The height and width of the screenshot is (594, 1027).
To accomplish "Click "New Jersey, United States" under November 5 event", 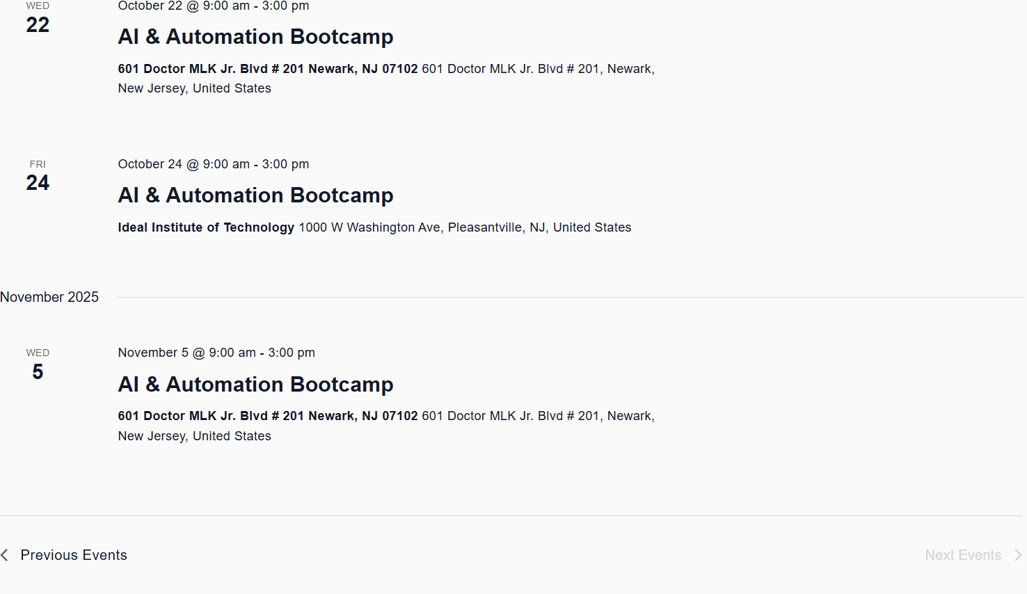I will tap(194, 436).
